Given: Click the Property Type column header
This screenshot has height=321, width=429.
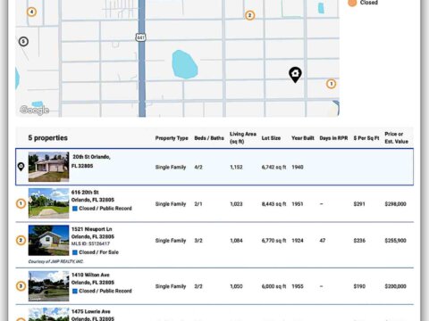Looking at the screenshot, I should tap(172, 138).
